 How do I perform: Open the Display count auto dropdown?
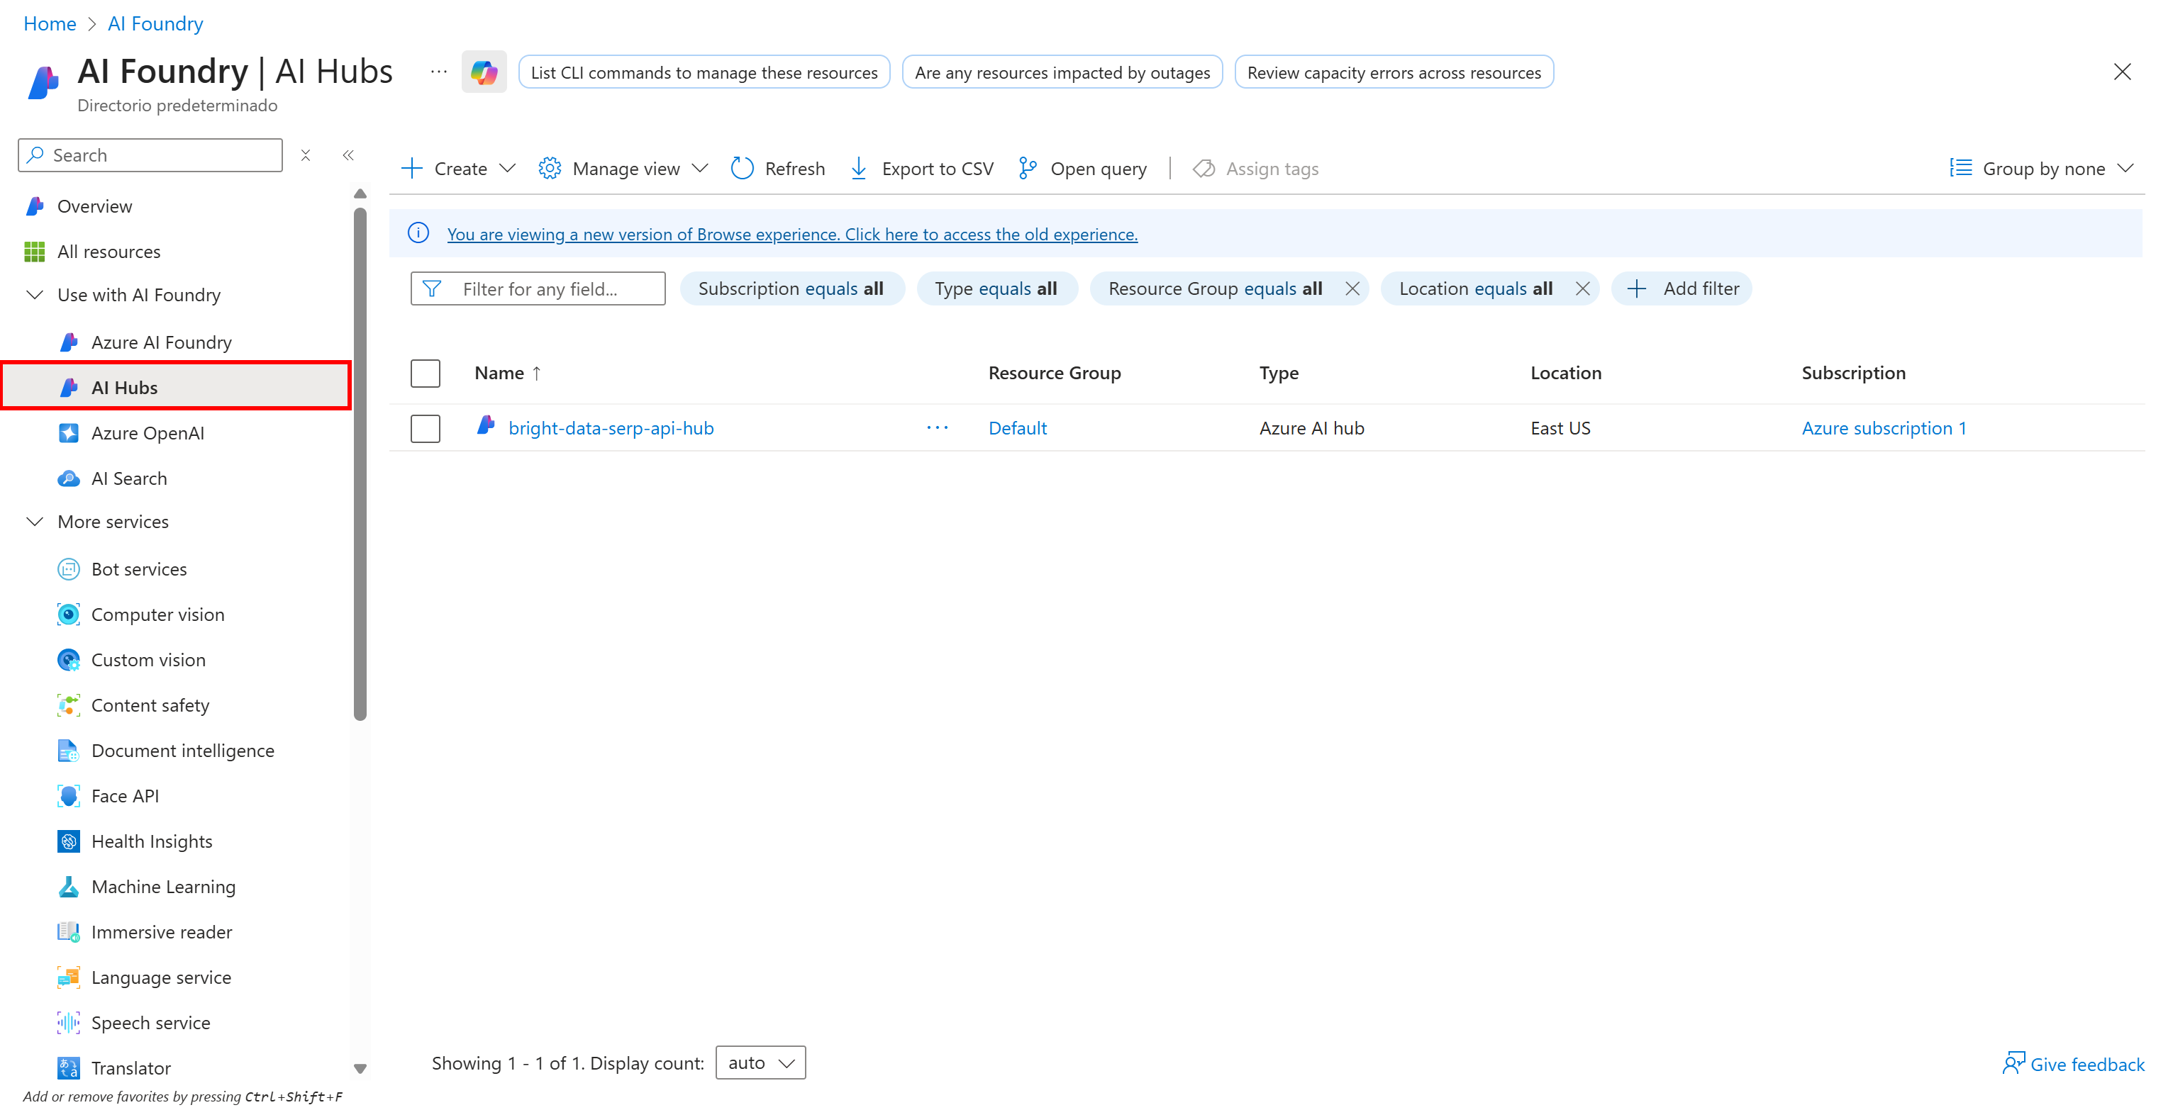click(x=760, y=1063)
